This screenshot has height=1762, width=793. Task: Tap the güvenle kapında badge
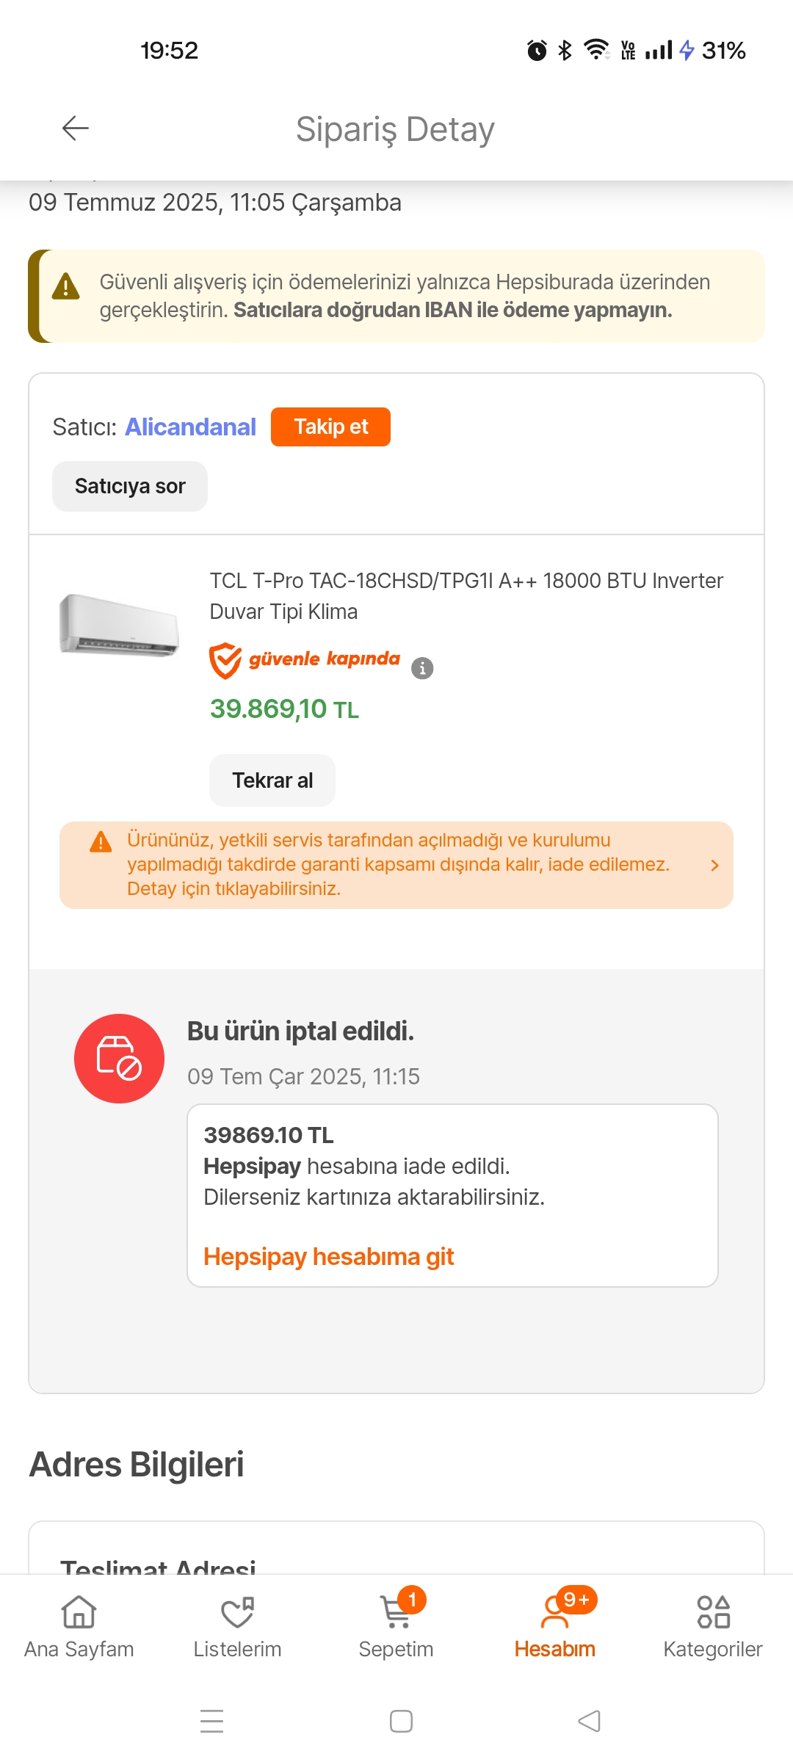coord(305,660)
